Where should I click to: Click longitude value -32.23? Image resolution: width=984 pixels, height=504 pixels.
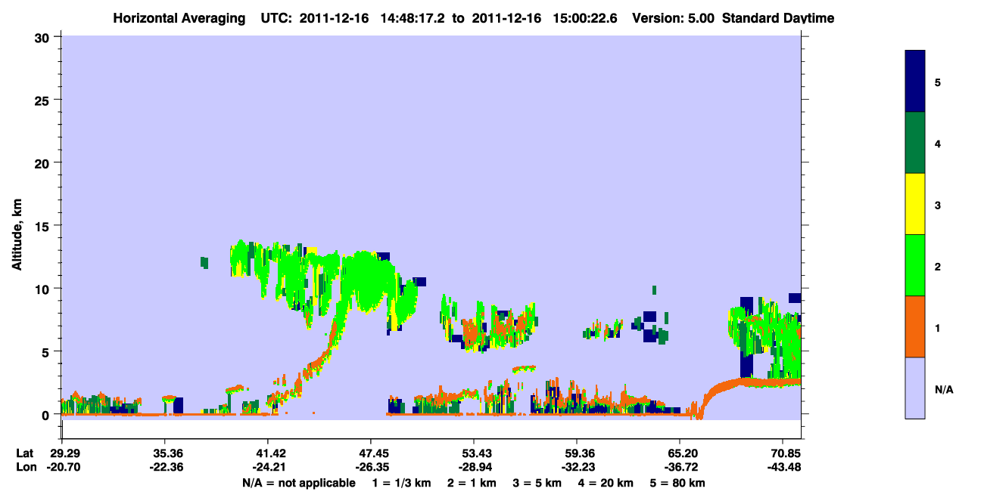tap(577, 467)
